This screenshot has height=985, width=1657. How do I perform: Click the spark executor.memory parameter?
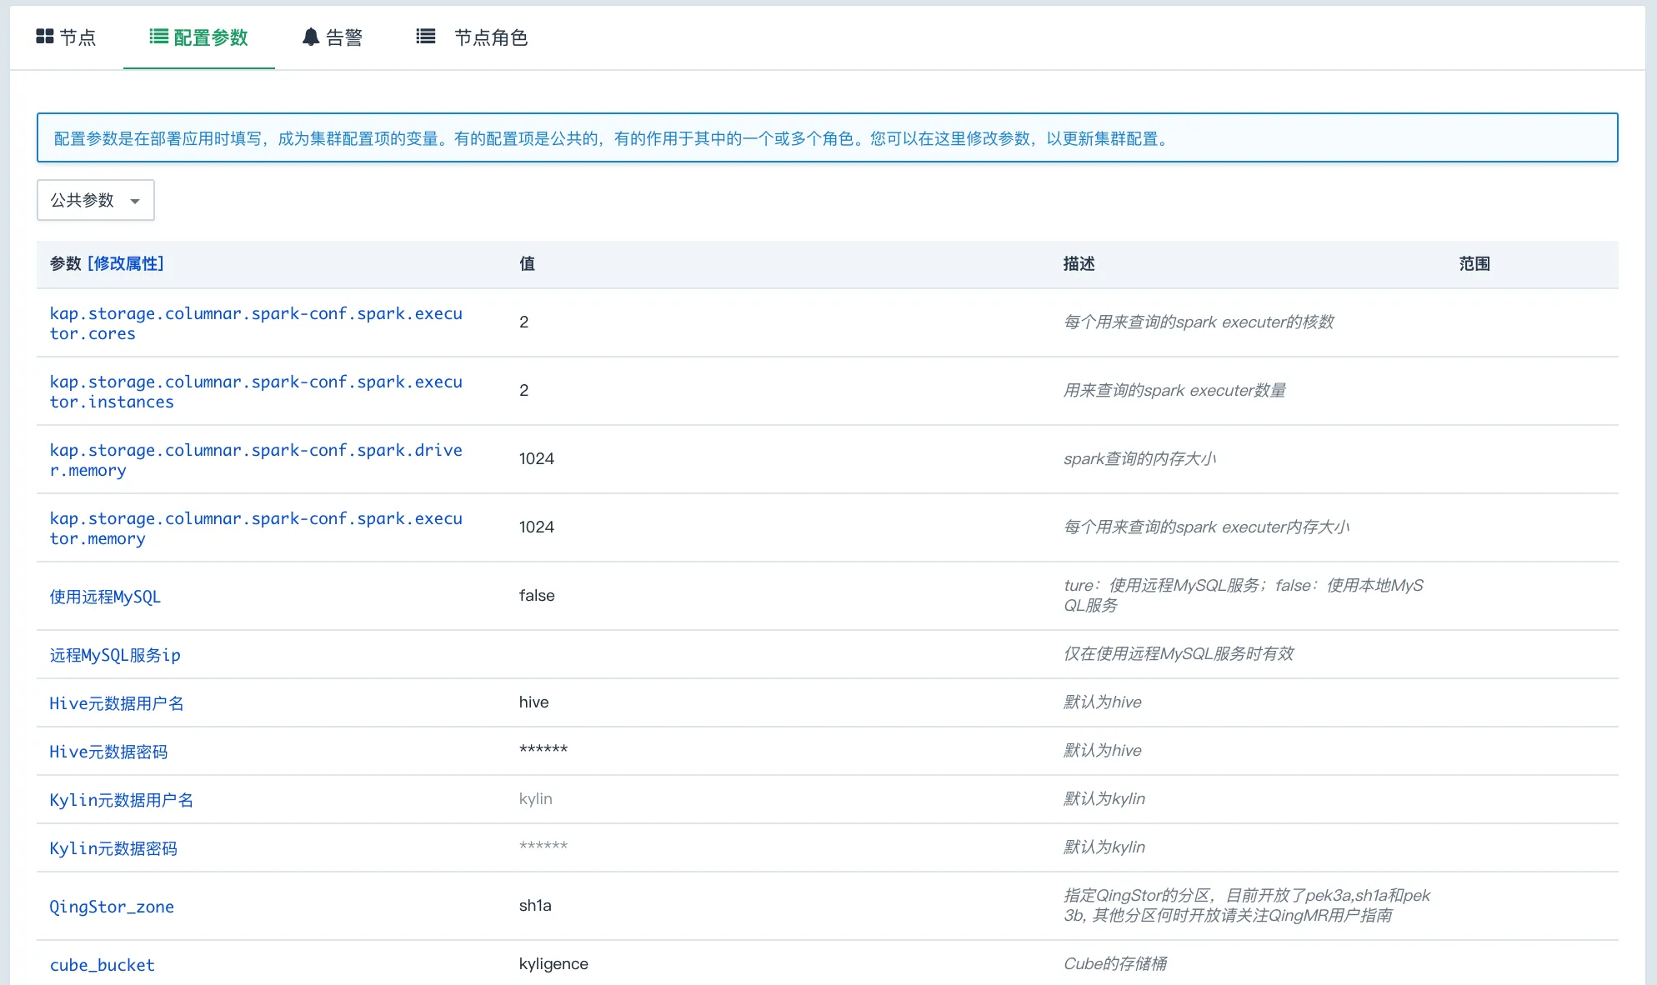[x=256, y=528]
